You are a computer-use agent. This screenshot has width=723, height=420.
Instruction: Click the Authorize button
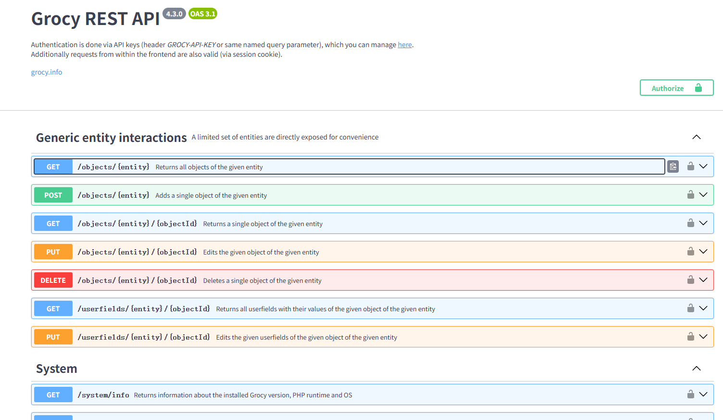[676, 88]
